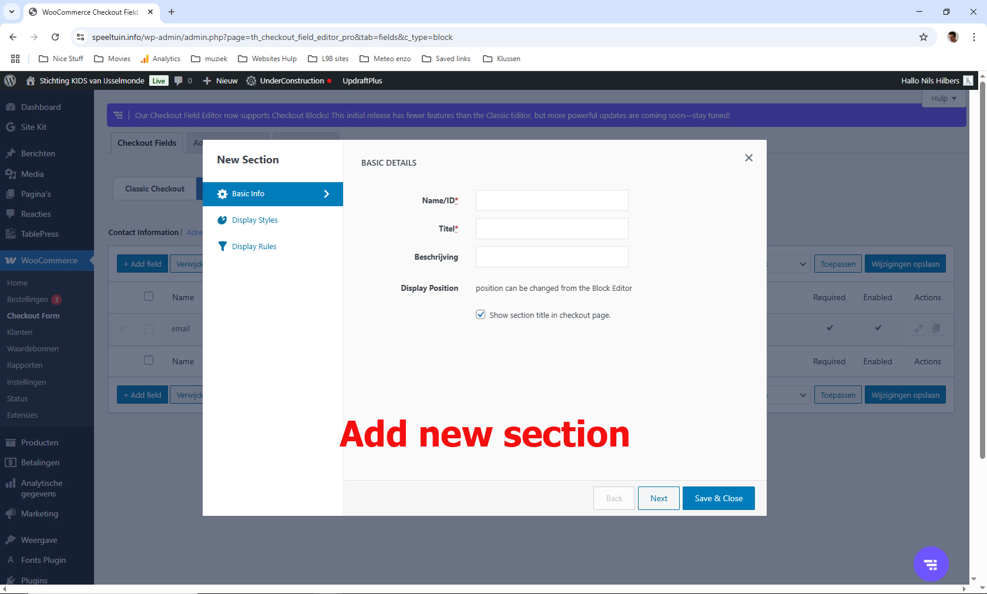Image resolution: width=987 pixels, height=594 pixels.
Task: Uncheck Show section title in checkout page
Action: (481, 315)
